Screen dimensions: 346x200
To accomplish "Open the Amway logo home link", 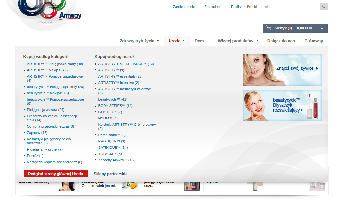I will [70, 16].
